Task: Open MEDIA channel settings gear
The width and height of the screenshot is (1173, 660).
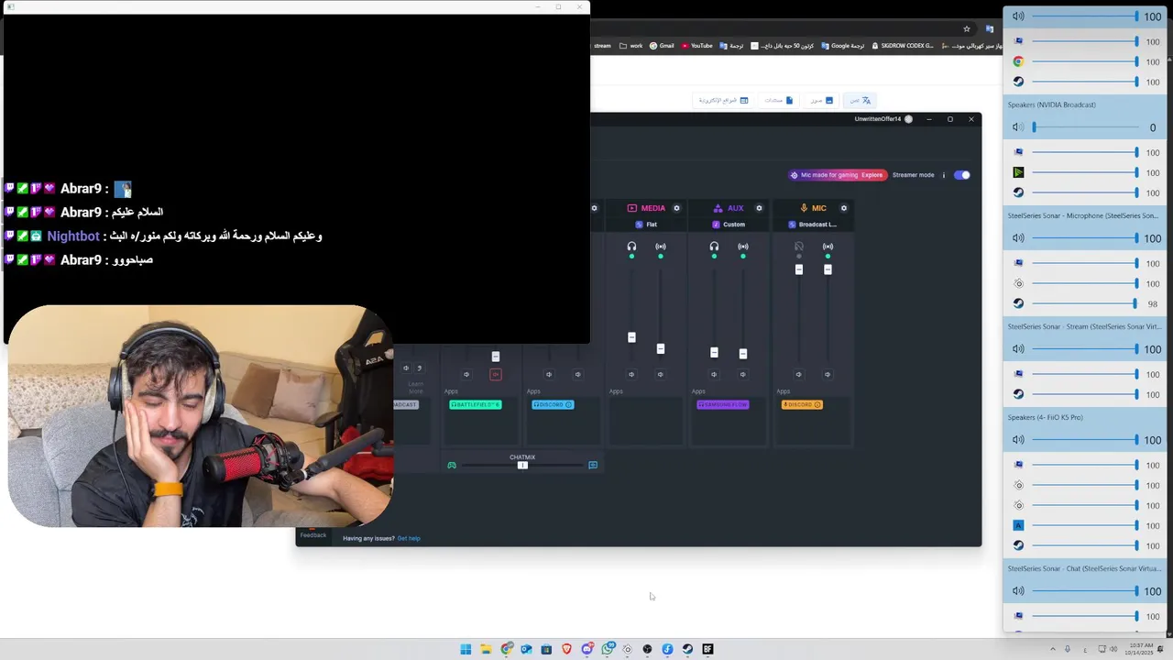Action: click(677, 208)
